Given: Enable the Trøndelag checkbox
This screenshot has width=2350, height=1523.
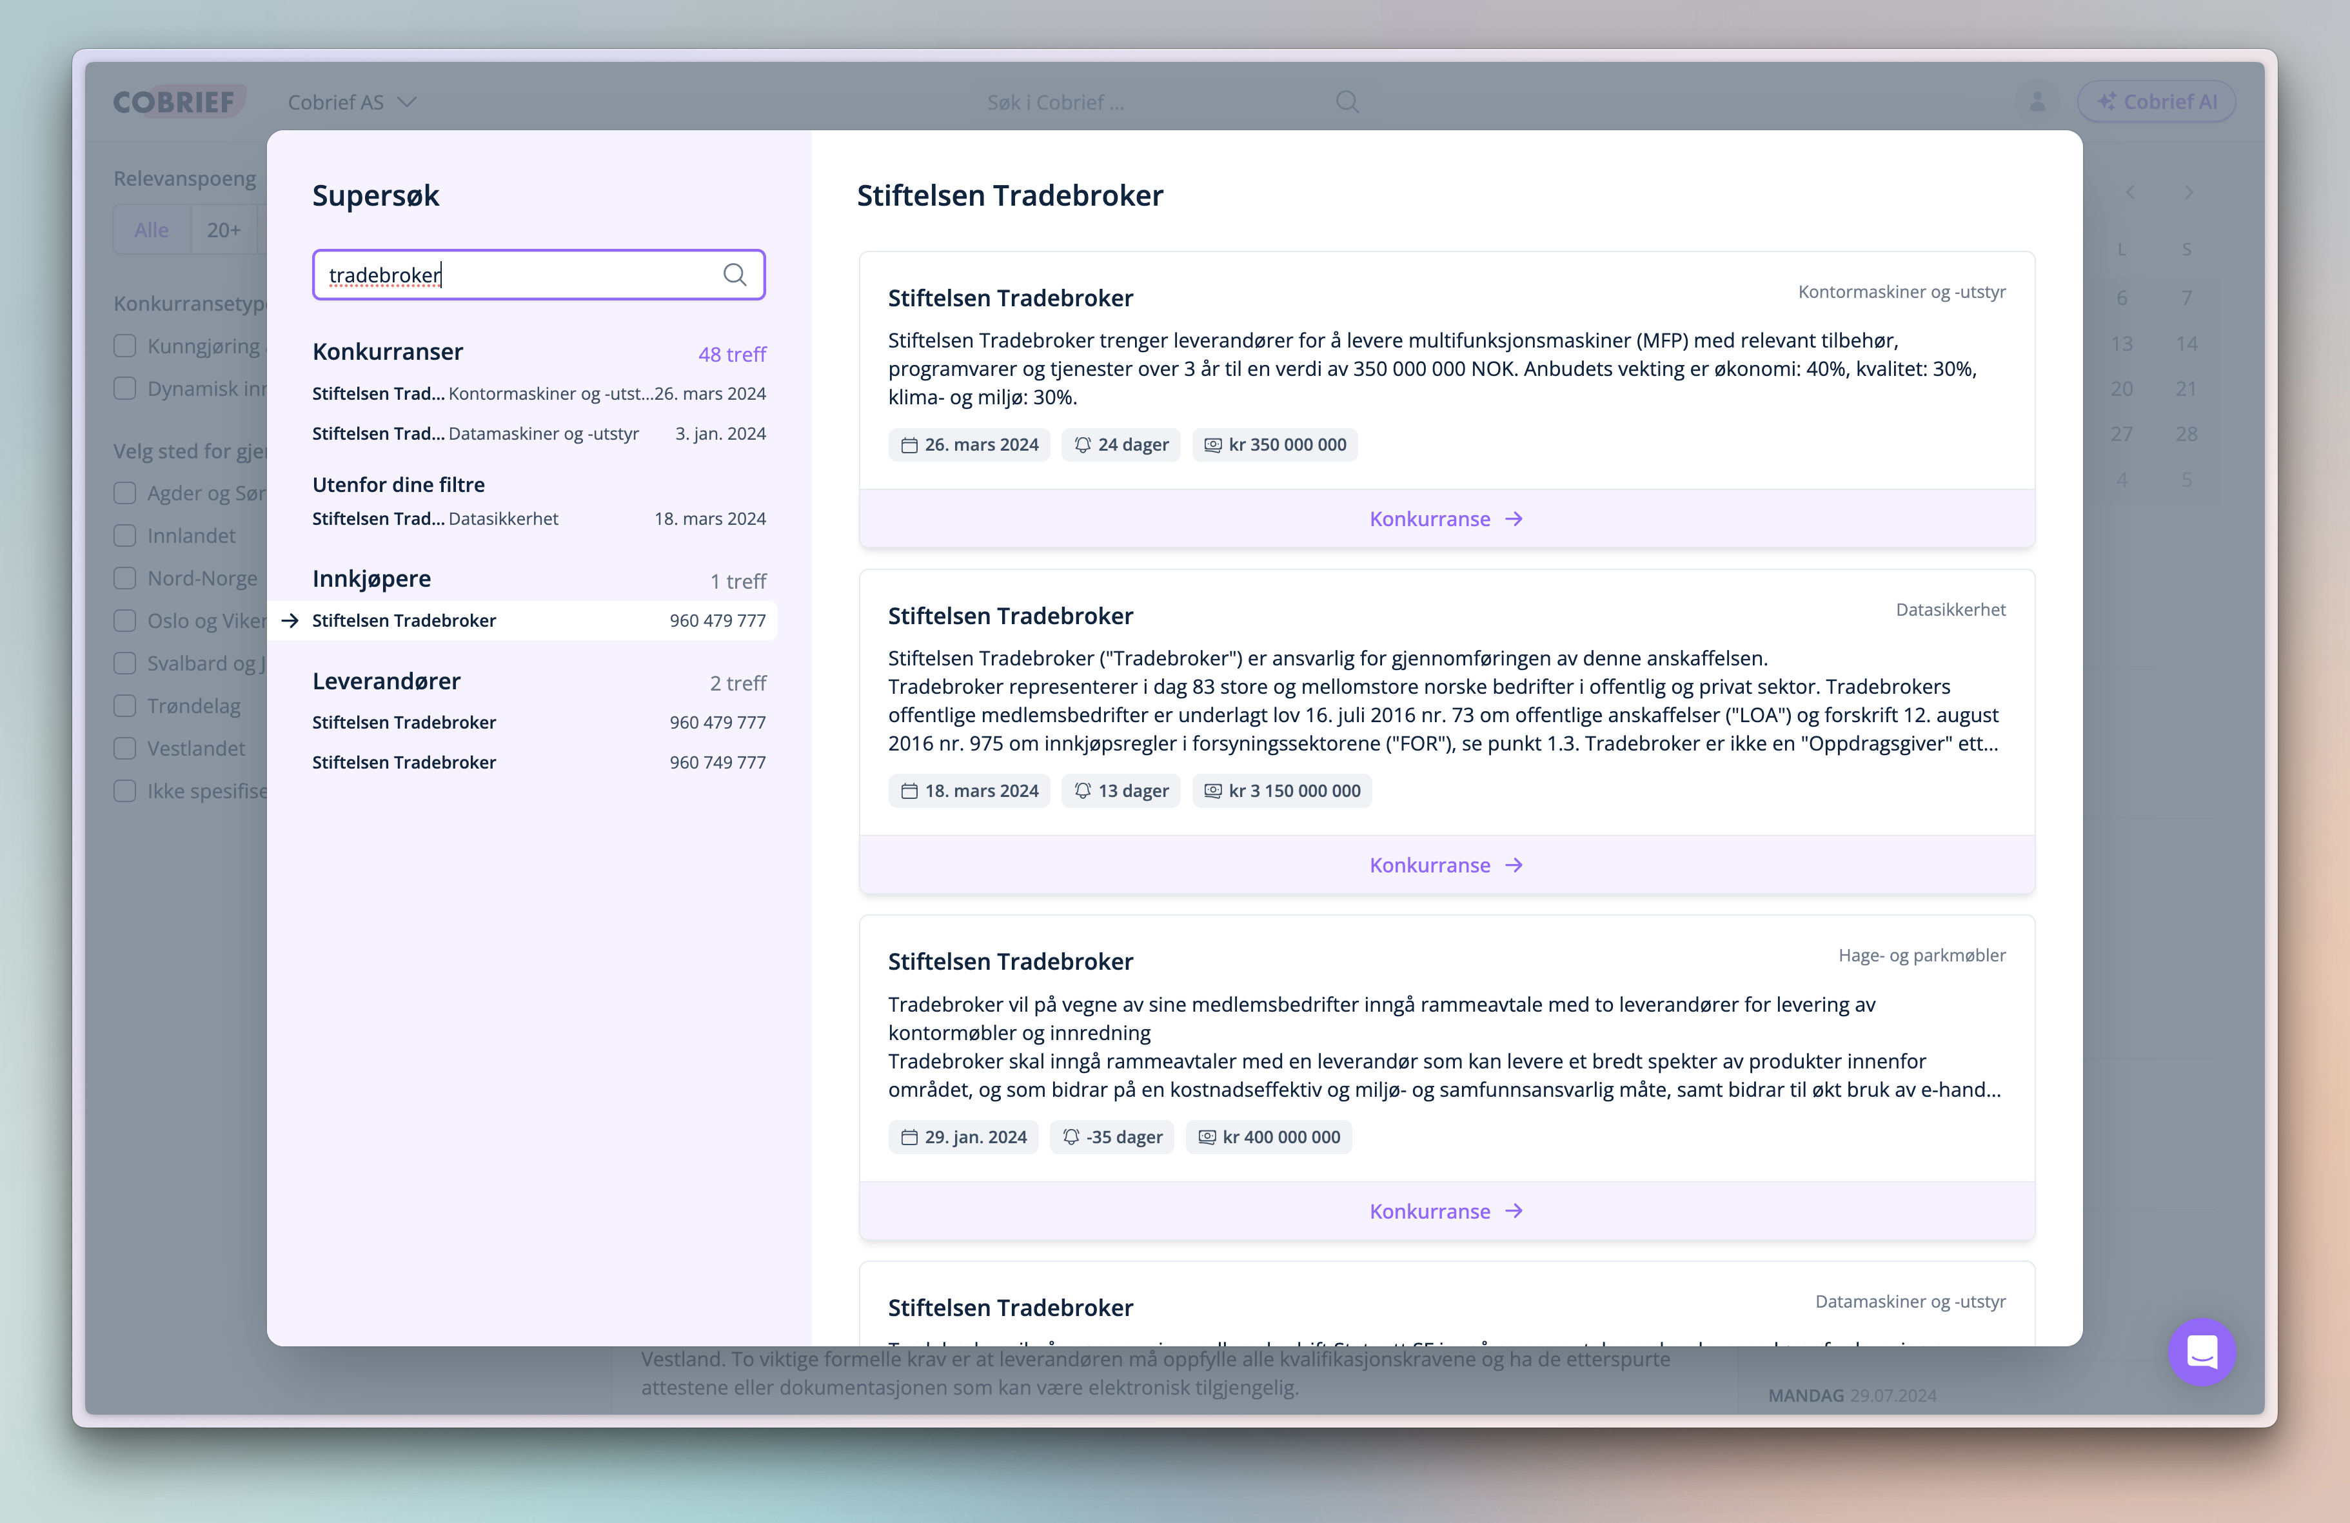Looking at the screenshot, I should [x=124, y=706].
